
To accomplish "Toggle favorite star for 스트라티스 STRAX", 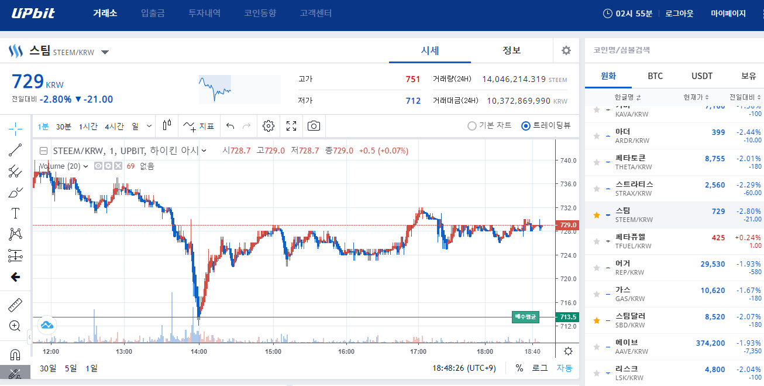I will coord(596,189).
